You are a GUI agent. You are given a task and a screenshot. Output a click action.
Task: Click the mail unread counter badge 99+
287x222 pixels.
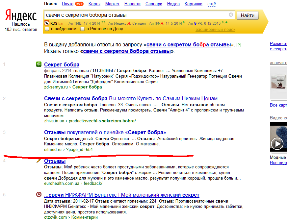tap(79, 4)
